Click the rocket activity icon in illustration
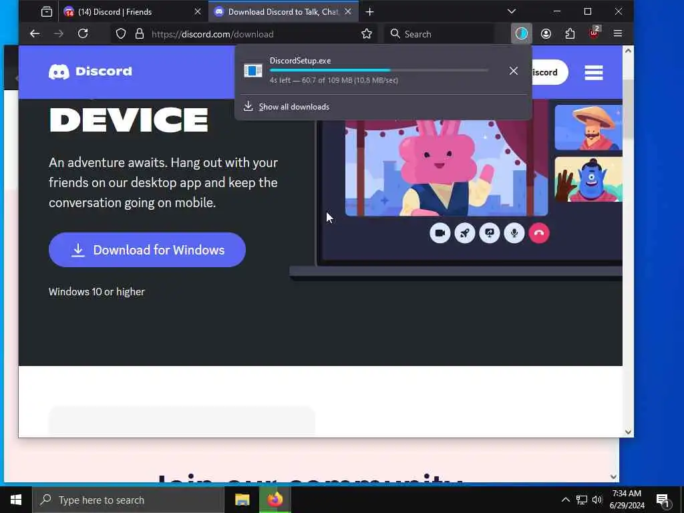The height and width of the screenshot is (513, 684). coord(465,233)
